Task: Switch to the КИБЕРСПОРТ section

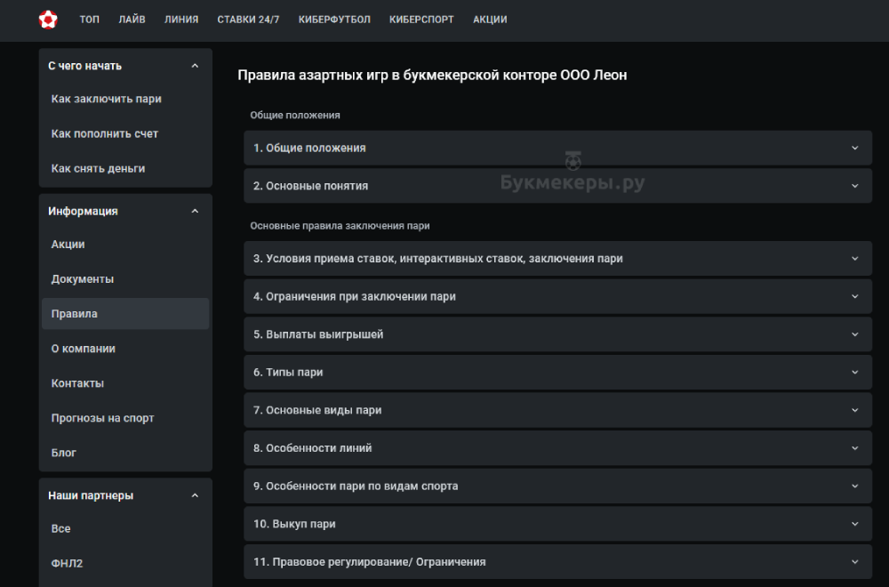Action: tap(421, 20)
